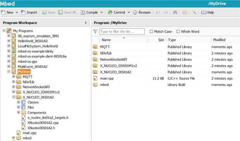The image size is (240, 141).
Task: Click the NDefLib folder icon in list
Action: point(95,53)
